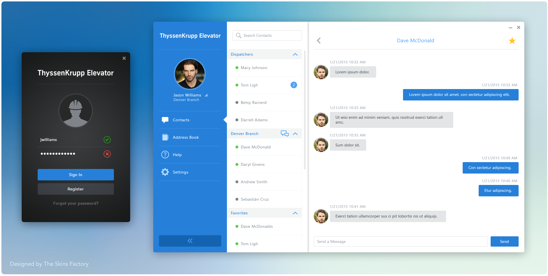Click the 'Etur adipiscing.' message bubble

pos(498,191)
